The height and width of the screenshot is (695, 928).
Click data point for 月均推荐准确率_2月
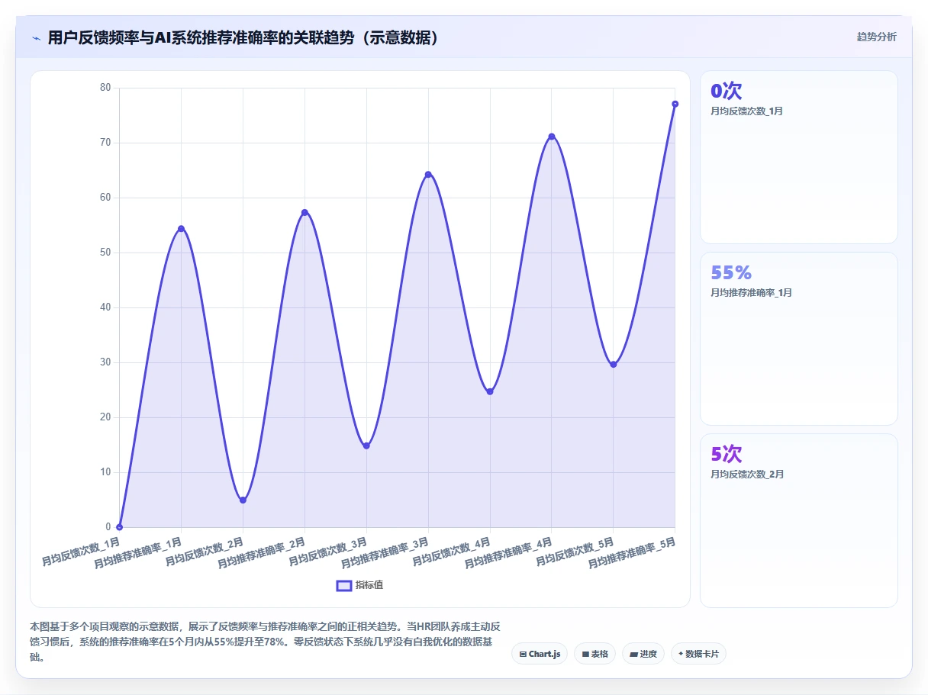(x=304, y=212)
